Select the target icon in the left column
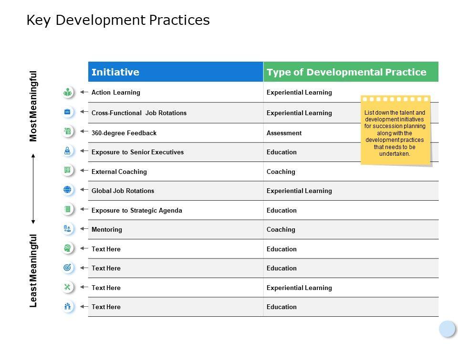Screen dimensions: 458x344 [68, 268]
